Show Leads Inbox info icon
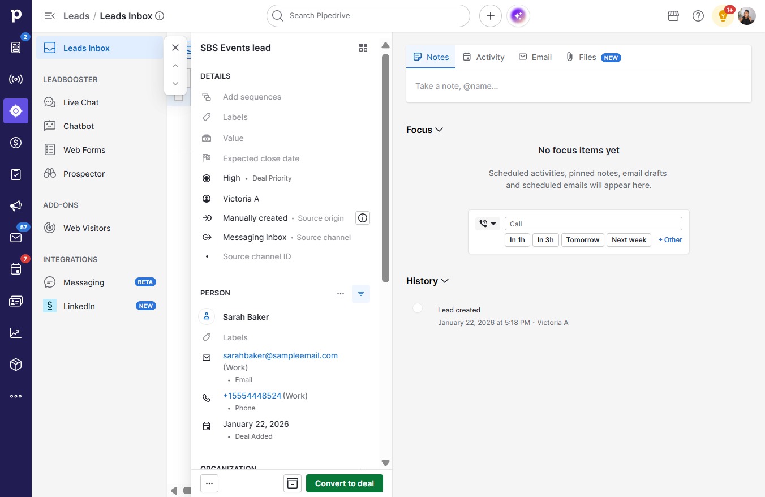This screenshot has height=497, width=765. tap(160, 16)
